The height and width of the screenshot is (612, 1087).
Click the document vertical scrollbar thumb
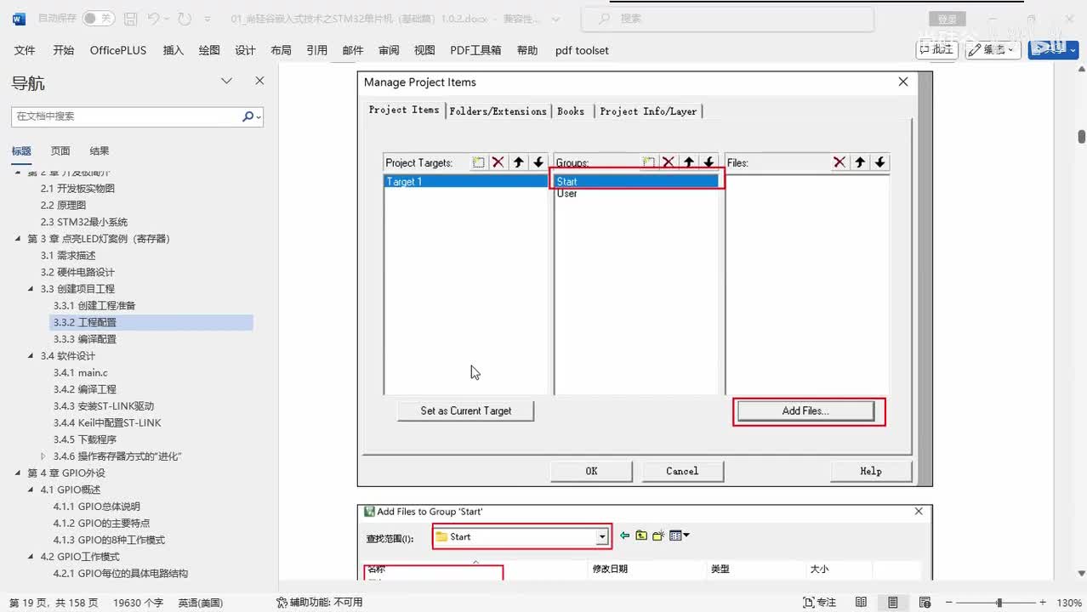point(1081,136)
